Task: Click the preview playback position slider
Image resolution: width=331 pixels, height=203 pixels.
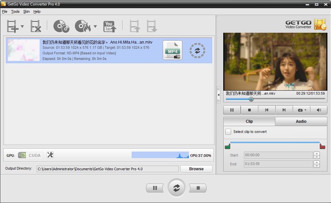Action: pyautogui.click(x=251, y=99)
